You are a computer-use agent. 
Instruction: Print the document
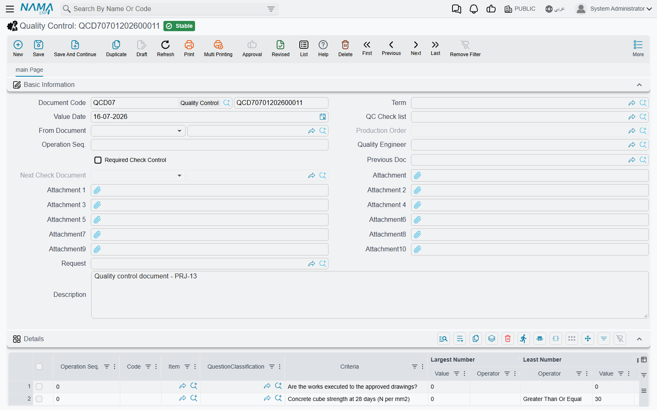pyautogui.click(x=189, y=48)
